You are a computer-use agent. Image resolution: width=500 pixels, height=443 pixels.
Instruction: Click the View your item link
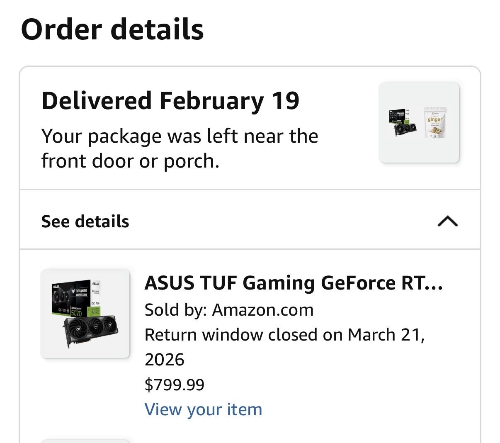203,409
